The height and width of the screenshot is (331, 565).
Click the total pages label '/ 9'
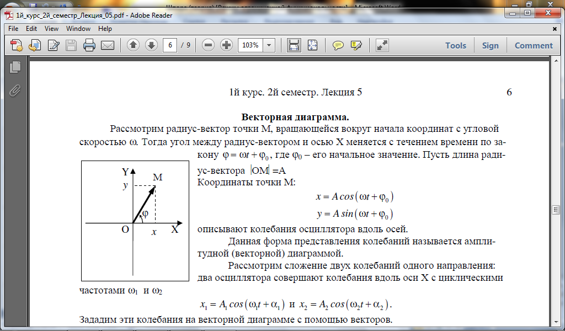click(x=186, y=45)
